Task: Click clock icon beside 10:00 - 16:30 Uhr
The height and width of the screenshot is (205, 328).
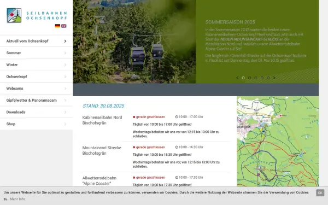Action: (x=177, y=147)
